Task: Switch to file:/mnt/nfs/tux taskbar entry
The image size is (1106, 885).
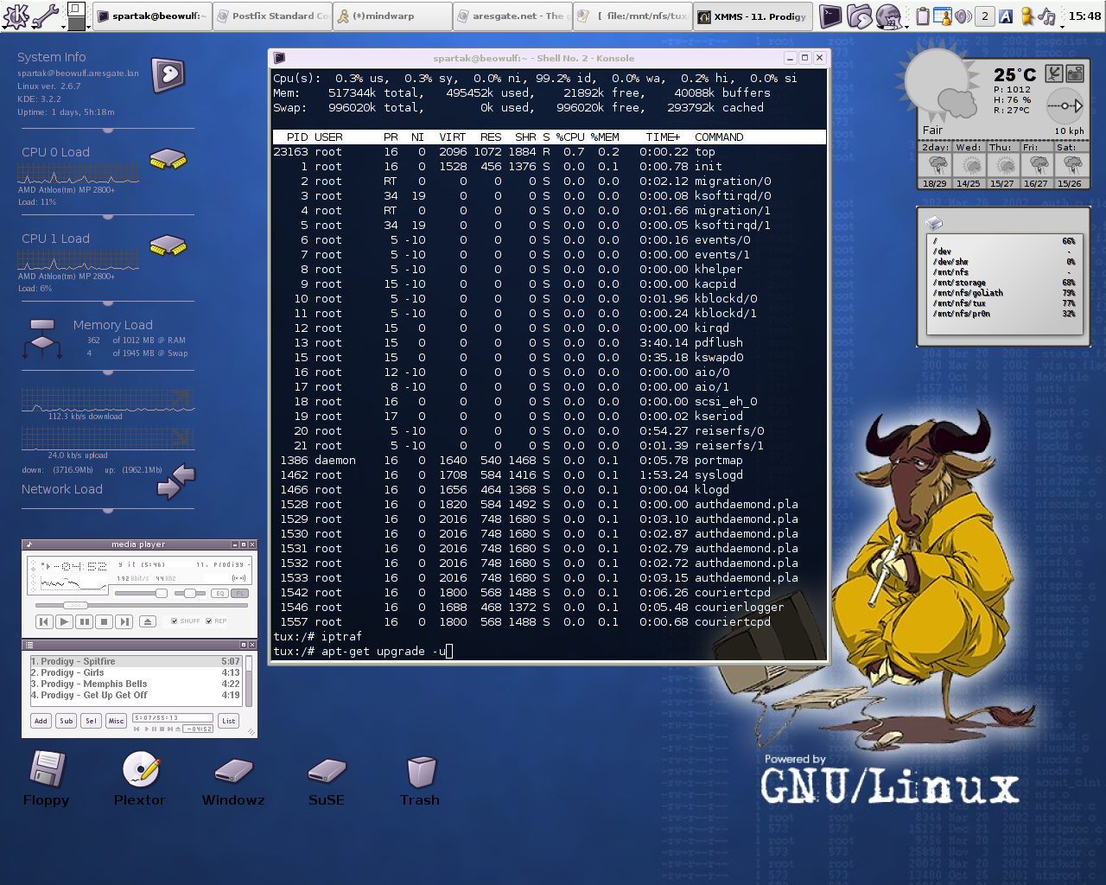Action: (632, 16)
